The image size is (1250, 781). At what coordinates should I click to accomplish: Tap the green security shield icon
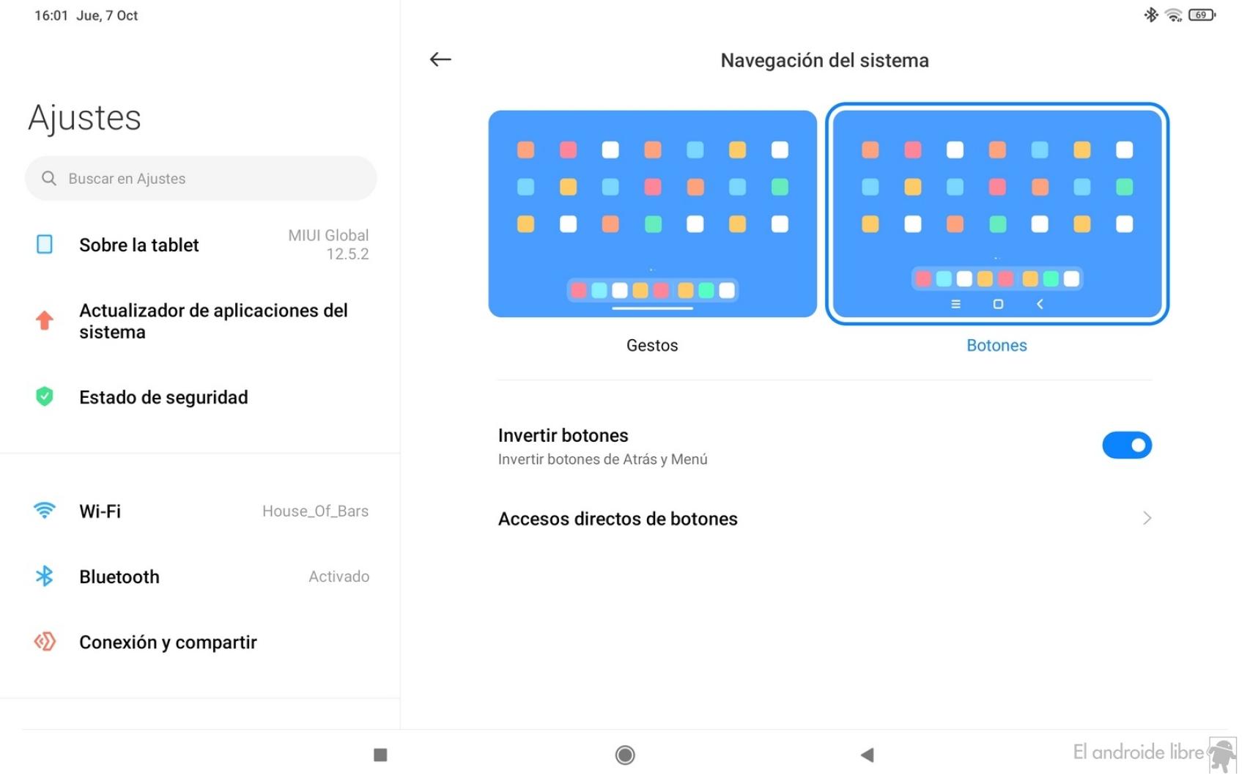tap(45, 396)
